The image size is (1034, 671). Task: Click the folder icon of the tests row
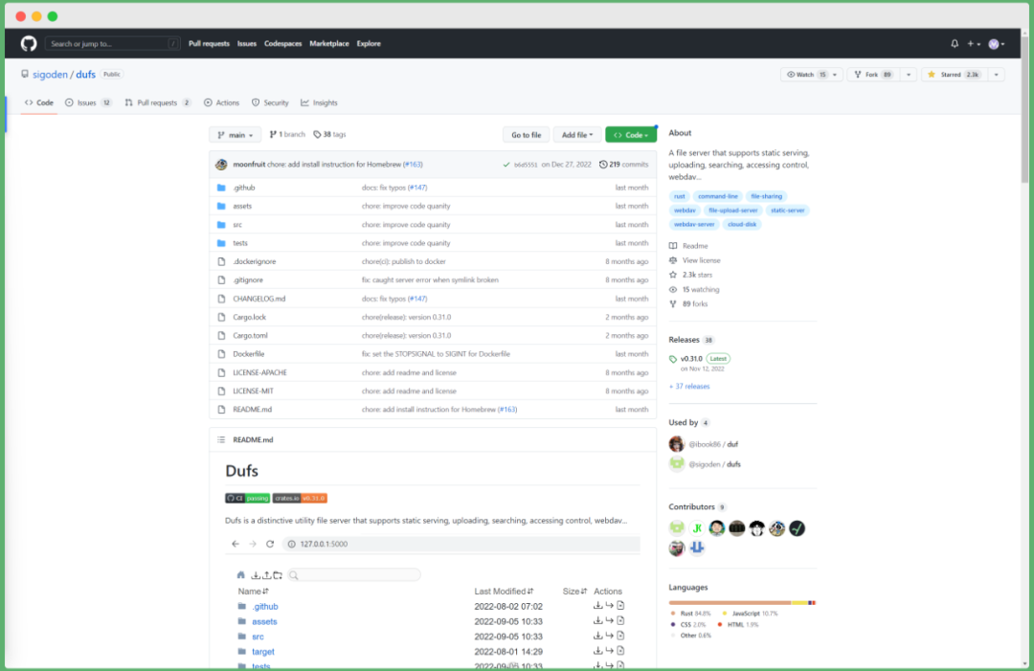(221, 243)
